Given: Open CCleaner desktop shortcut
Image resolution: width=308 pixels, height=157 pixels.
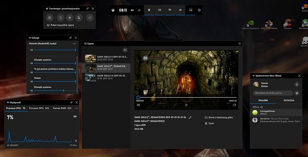Looking at the screenshot, I should 287,24.
